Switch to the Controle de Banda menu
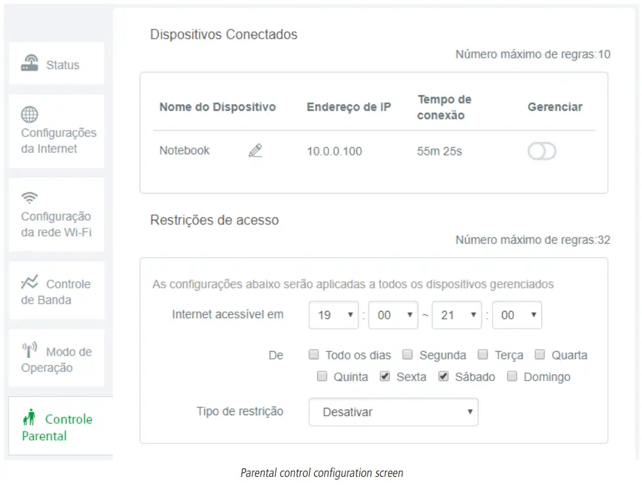This screenshot has width=642, height=488. click(56, 291)
